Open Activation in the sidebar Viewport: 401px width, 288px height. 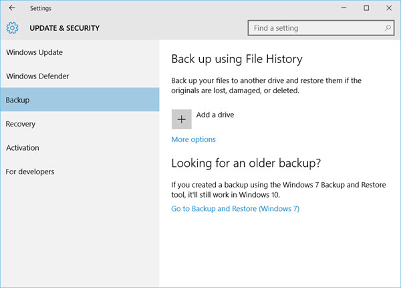23,148
